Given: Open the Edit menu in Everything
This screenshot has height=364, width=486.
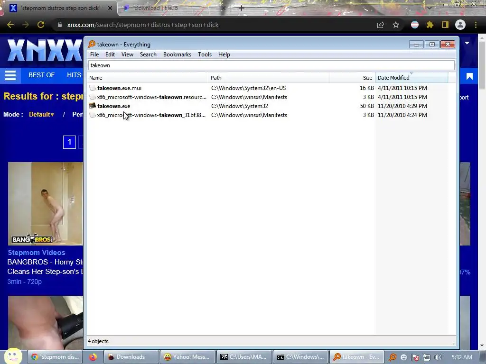Looking at the screenshot, I should (110, 55).
